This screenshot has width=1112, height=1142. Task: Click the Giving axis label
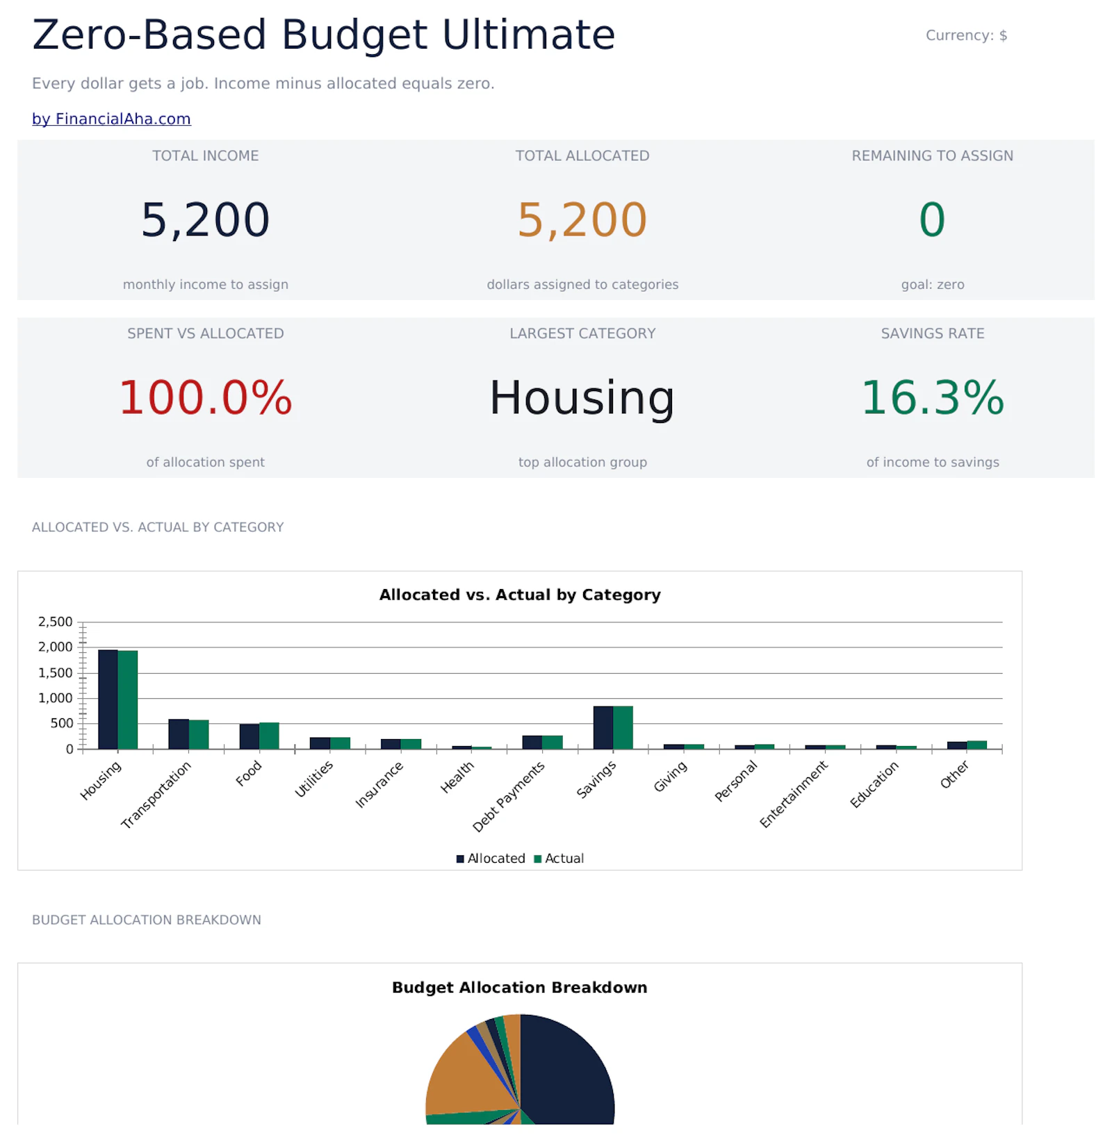671,777
